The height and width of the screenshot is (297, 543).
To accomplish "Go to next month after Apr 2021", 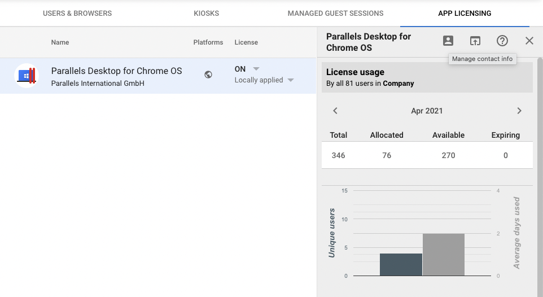I will [x=519, y=111].
